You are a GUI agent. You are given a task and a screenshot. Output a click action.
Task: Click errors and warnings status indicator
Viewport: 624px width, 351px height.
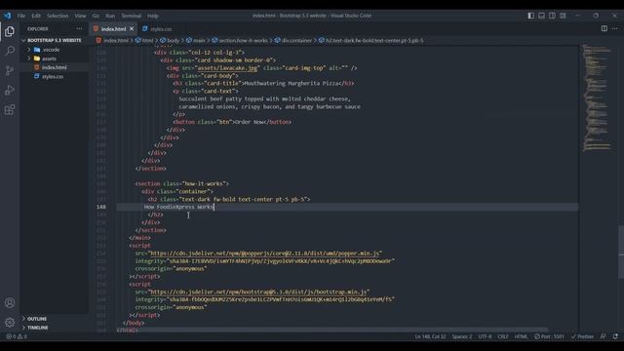[x=17, y=336]
